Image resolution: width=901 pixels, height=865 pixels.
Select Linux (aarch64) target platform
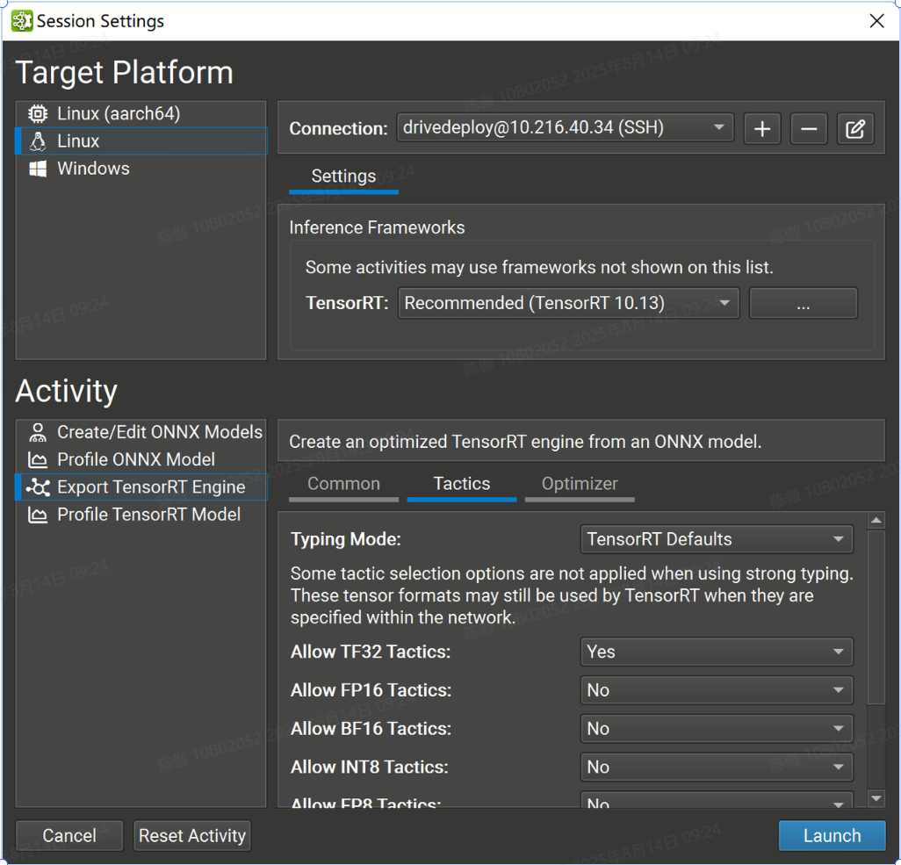[141, 113]
